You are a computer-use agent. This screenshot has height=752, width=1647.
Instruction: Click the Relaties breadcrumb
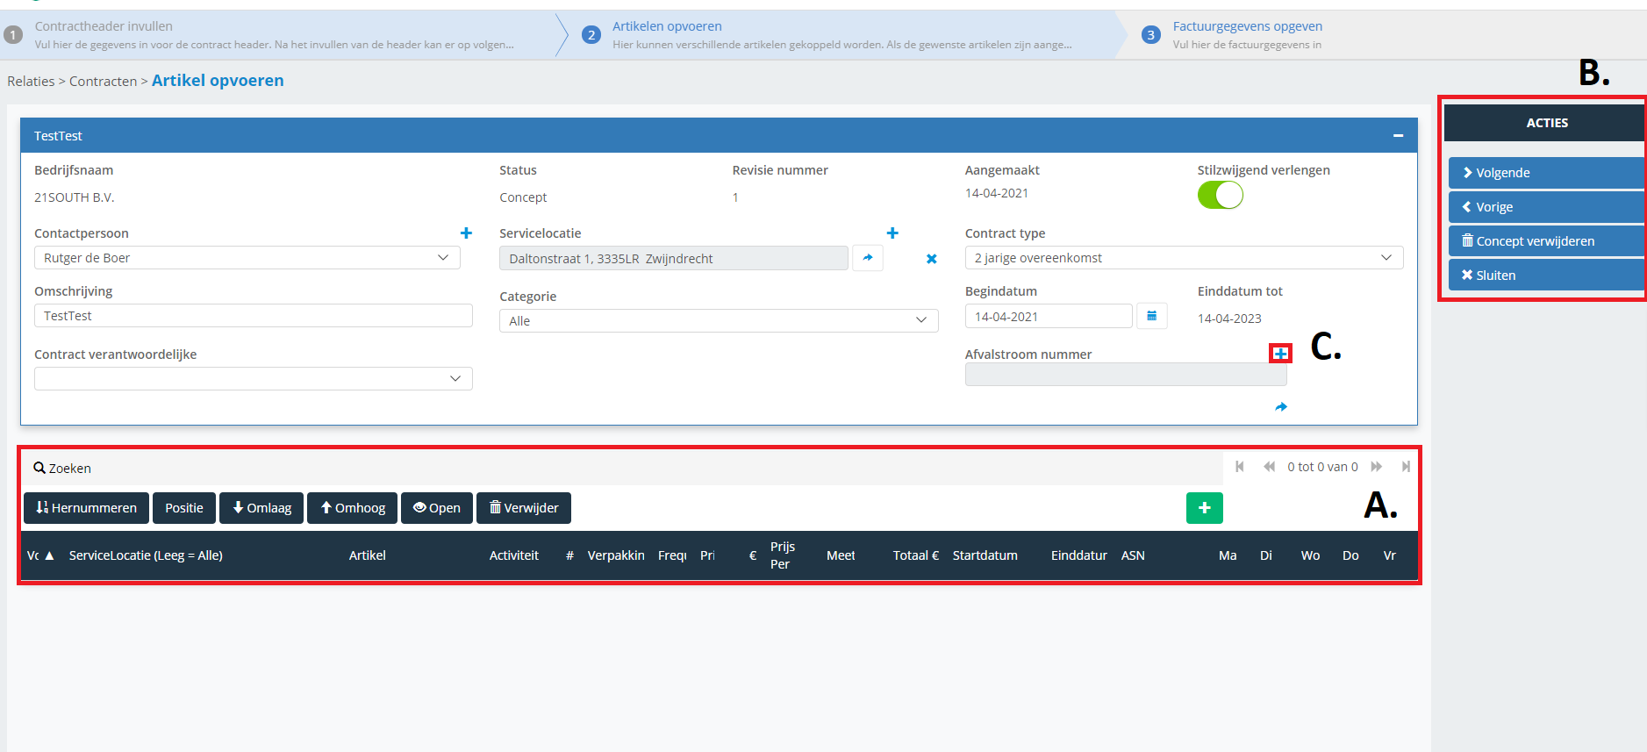click(31, 82)
